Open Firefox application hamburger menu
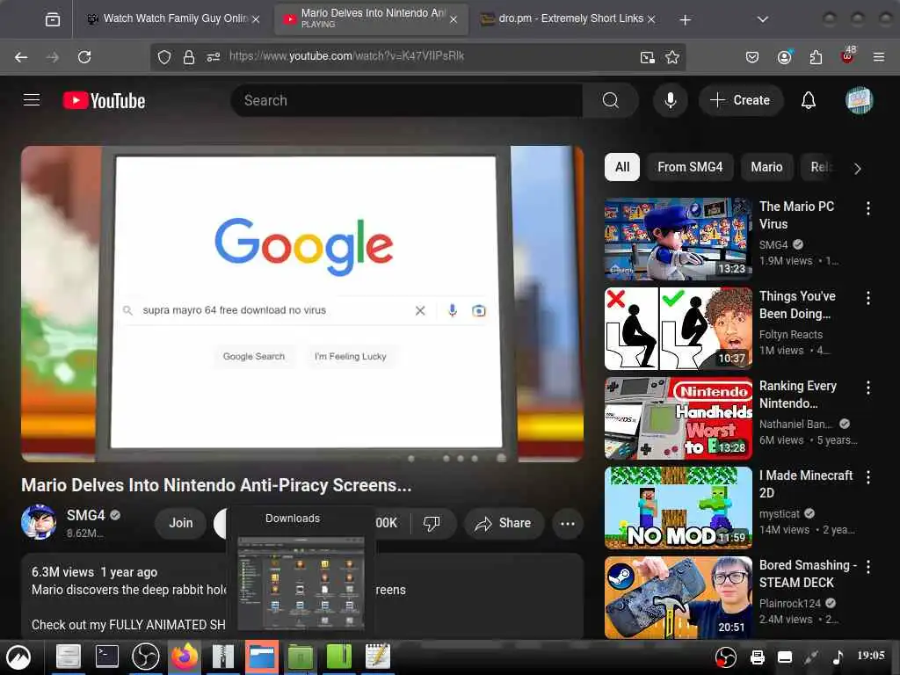 click(879, 57)
